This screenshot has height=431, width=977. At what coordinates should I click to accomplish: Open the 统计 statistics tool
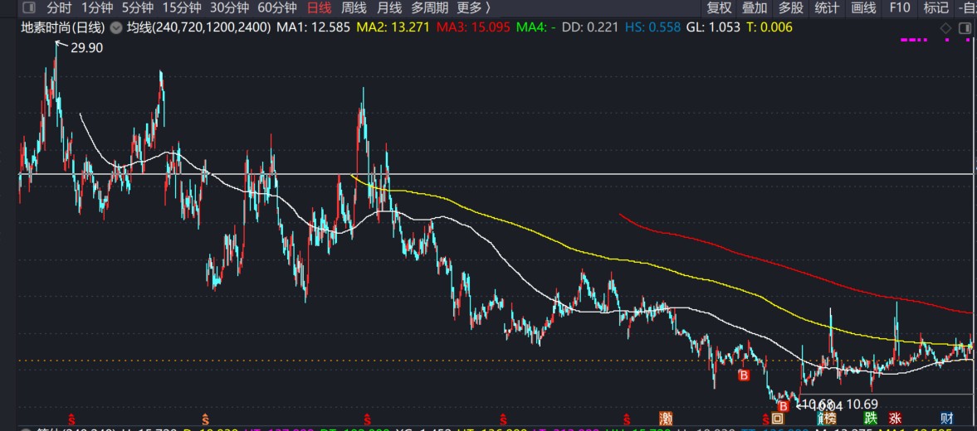click(x=827, y=8)
